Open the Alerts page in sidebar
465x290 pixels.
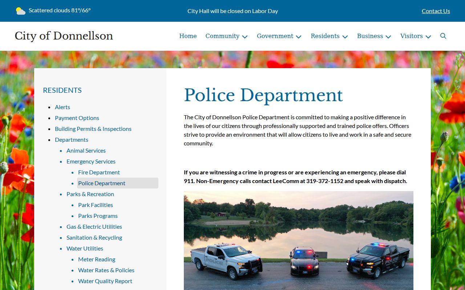point(62,107)
